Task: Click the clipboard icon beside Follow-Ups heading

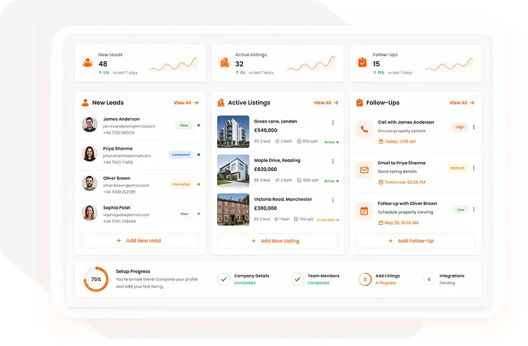Action: tap(360, 102)
